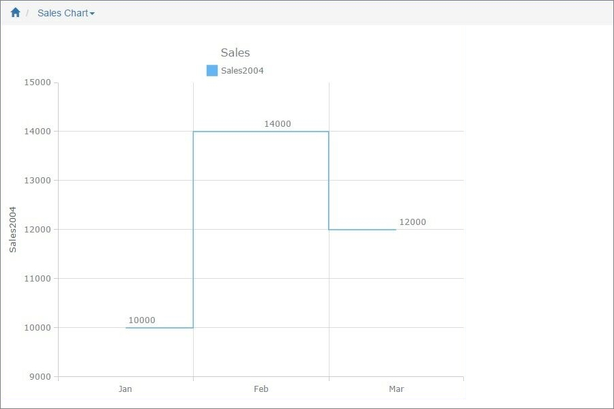Click the chart title Sales

[x=235, y=52]
